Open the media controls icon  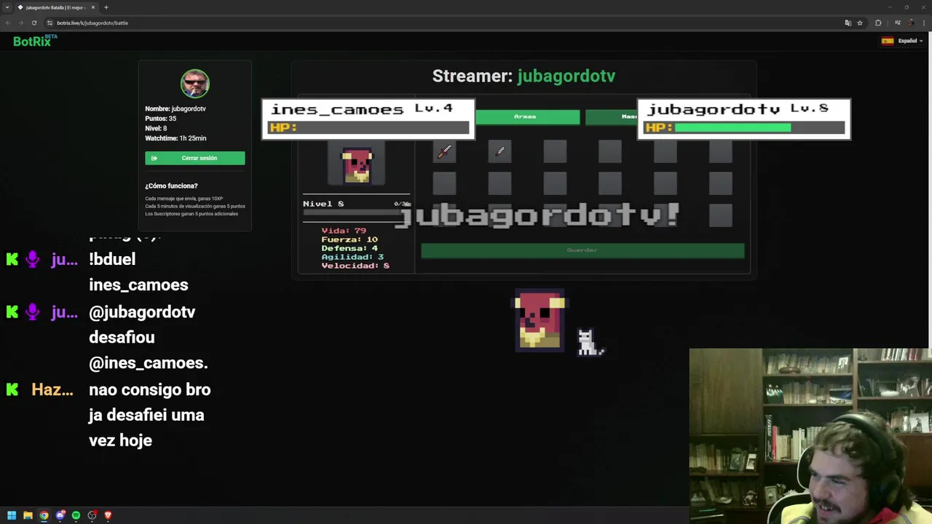point(898,23)
